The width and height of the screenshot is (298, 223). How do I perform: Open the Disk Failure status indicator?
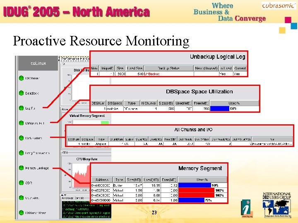[x=21, y=138]
